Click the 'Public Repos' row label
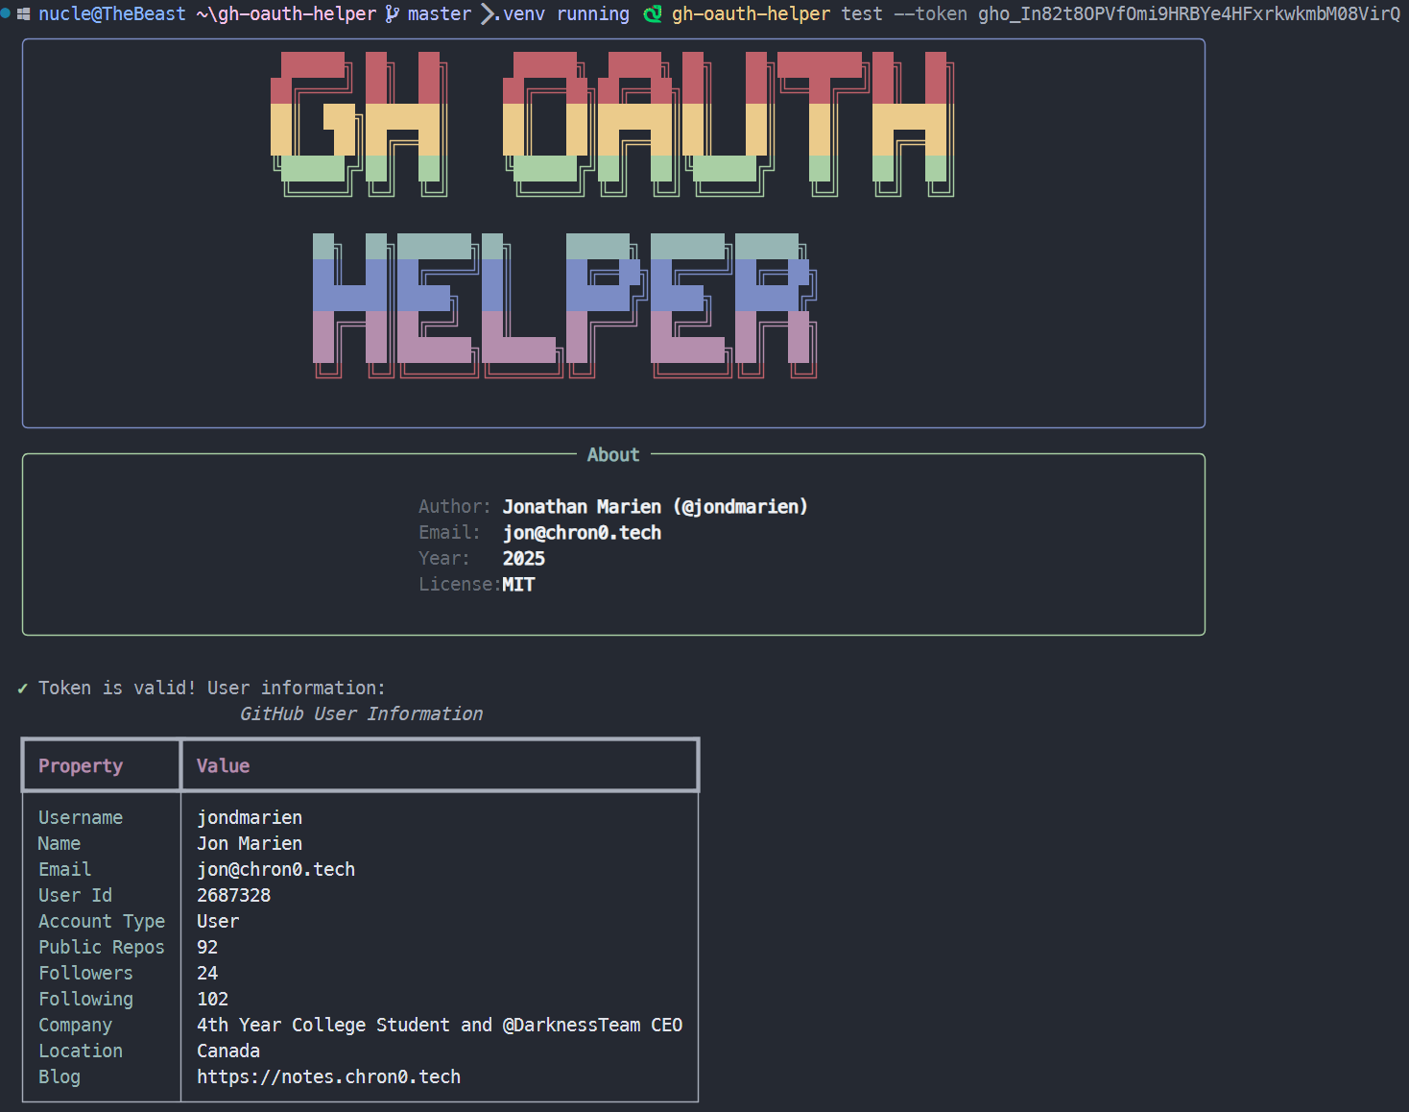The height and width of the screenshot is (1112, 1409). pos(102,948)
